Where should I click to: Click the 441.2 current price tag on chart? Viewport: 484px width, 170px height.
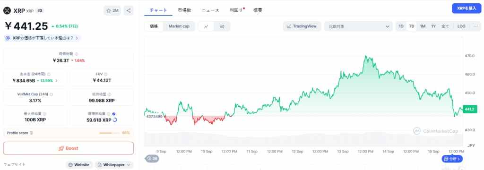coord(470,109)
